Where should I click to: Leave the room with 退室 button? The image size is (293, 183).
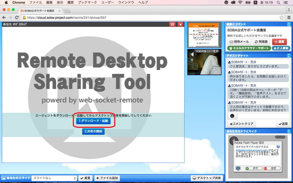(279, 42)
